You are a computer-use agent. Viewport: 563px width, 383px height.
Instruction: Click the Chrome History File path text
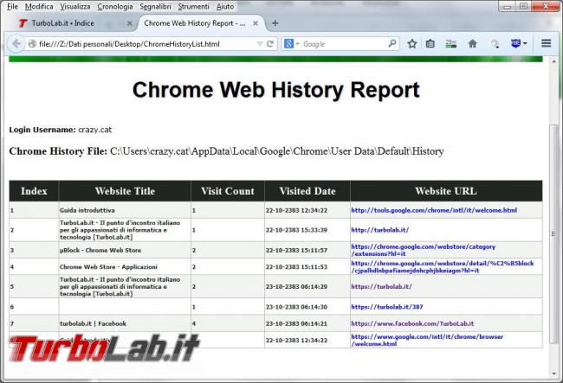click(227, 151)
